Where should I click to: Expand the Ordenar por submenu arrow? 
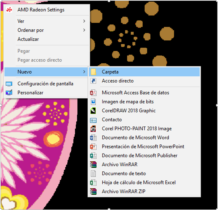click(84, 30)
